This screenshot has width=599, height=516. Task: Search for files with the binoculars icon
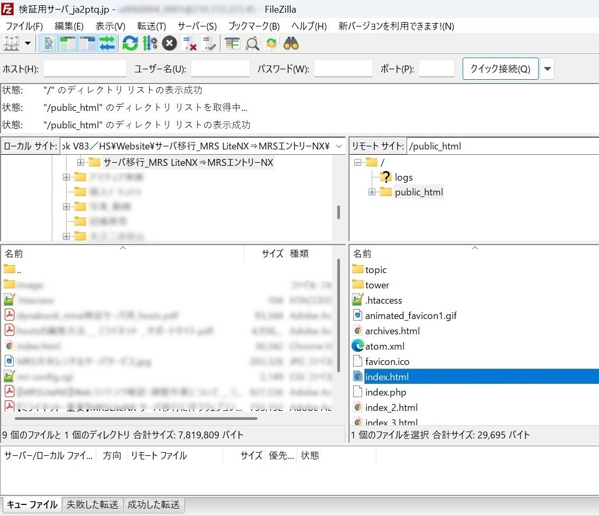(290, 43)
